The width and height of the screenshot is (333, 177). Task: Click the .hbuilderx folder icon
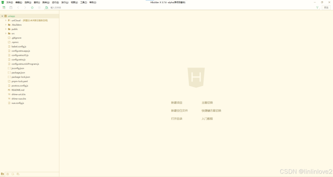(9, 25)
